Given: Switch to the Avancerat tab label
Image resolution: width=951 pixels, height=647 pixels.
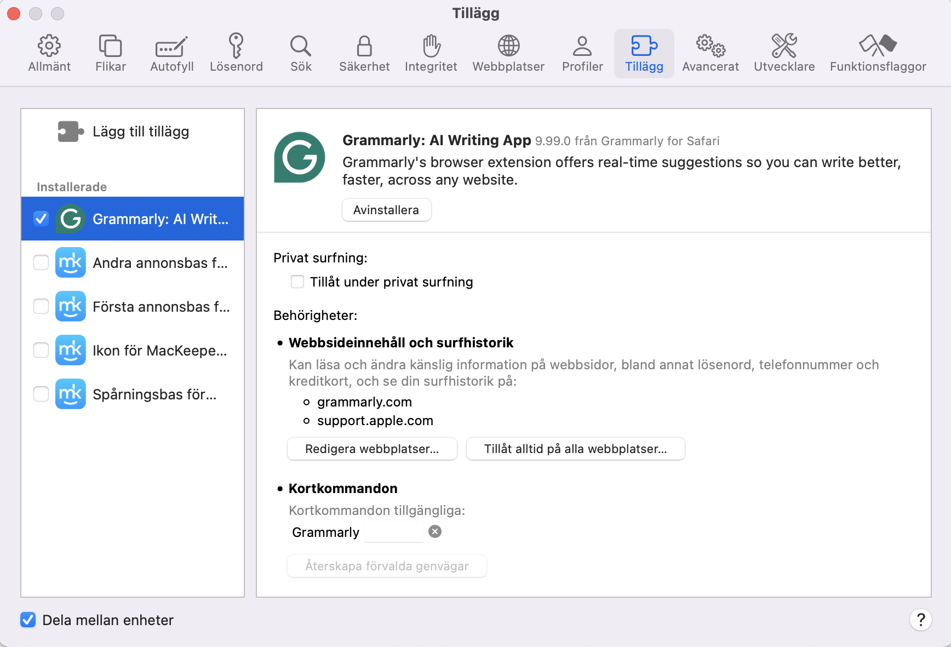Looking at the screenshot, I should [x=711, y=66].
